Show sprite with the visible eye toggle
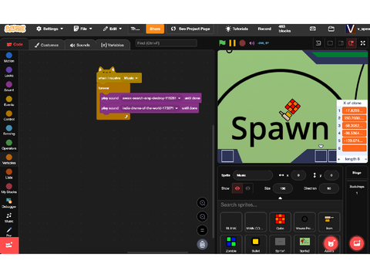Image resolution: width=370 pixels, height=278 pixels. 237,188
